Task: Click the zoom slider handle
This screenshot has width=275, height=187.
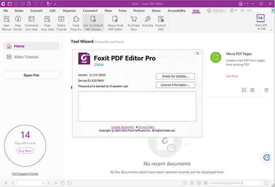Action: tap(226, 183)
